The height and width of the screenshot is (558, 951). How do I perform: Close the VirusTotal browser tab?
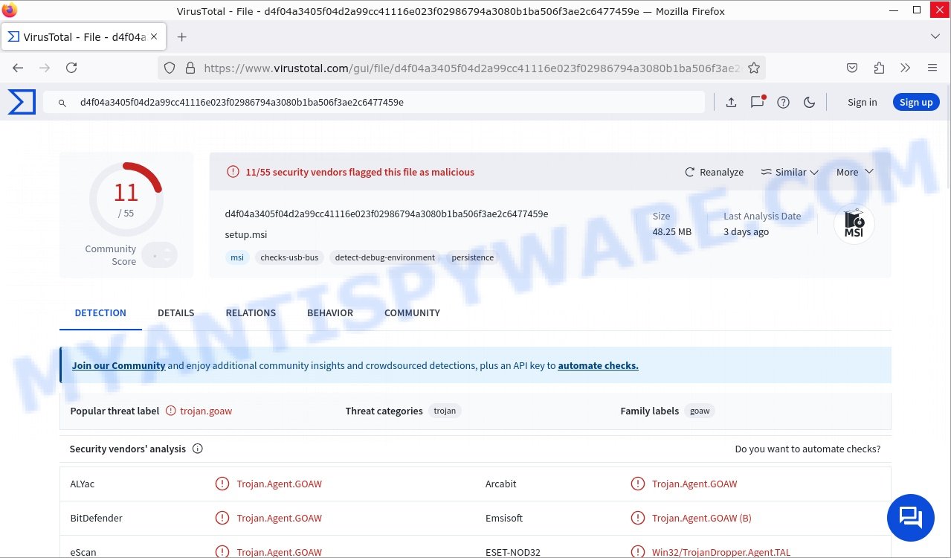pyautogui.click(x=155, y=36)
